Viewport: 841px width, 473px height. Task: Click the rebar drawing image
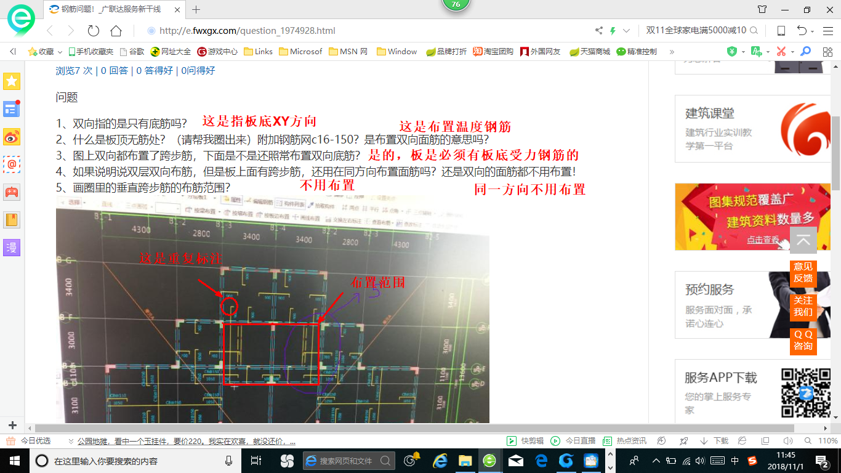click(x=273, y=310)
